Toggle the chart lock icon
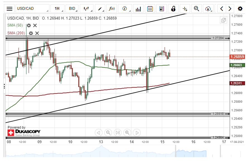Screen dimensions: 247x161 [x=173, y=9]
